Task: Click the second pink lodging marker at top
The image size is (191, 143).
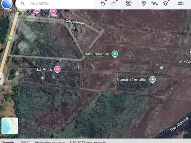Action: point(53,12)
